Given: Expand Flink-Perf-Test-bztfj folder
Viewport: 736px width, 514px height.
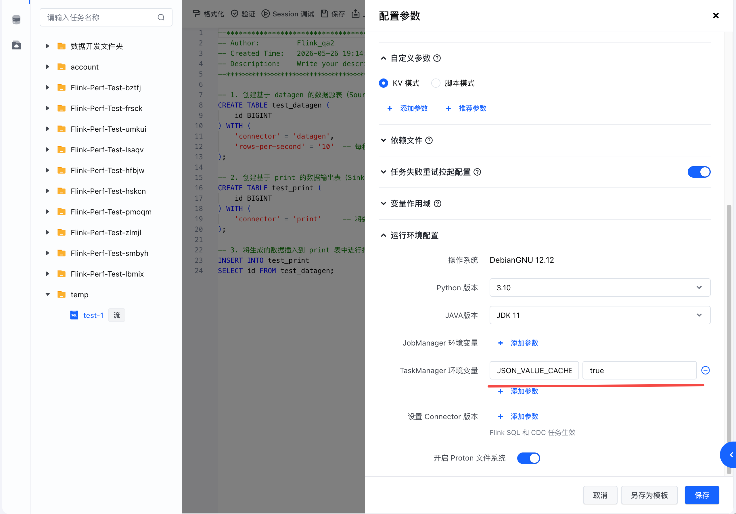Looking at the screenshot, I should pos(47,87).
